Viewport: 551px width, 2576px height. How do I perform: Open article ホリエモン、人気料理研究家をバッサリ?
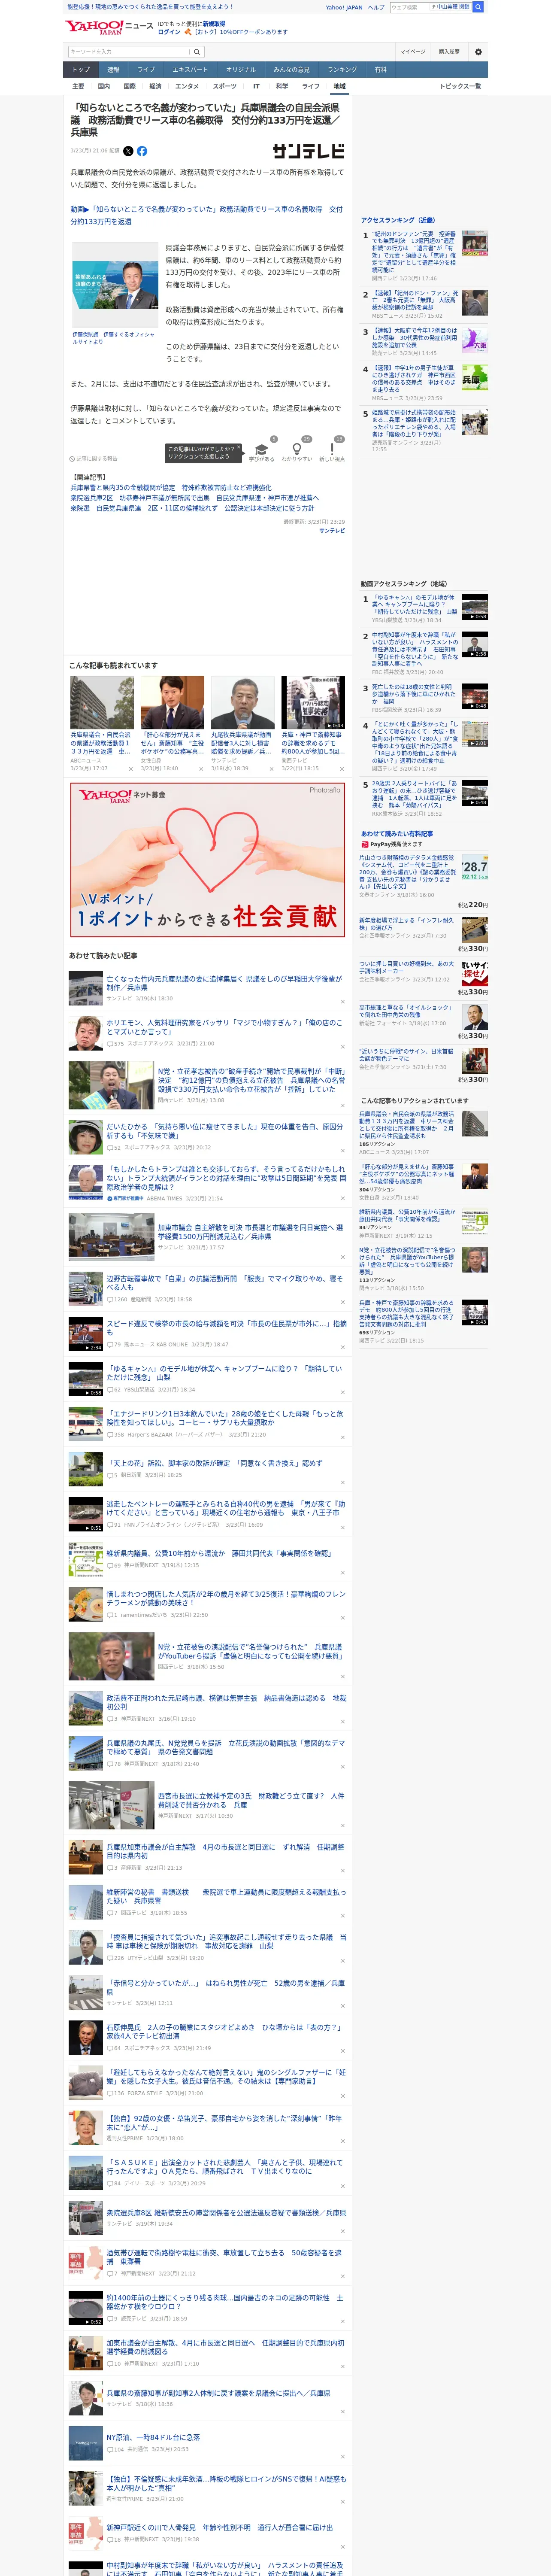[224, 1028]
